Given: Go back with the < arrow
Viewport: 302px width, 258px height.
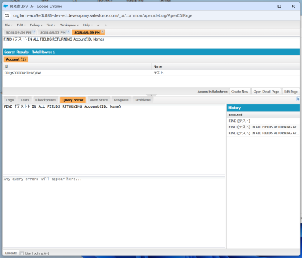Looking at the screenshot, I should 98,25.
